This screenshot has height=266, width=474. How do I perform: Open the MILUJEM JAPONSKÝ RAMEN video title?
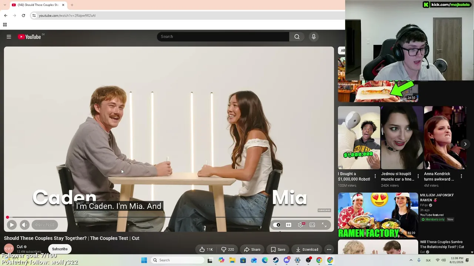[437, 198]
